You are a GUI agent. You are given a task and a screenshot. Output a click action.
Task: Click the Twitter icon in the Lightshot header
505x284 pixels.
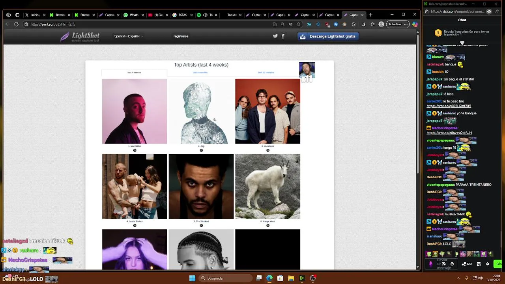(x=275, y=36)
